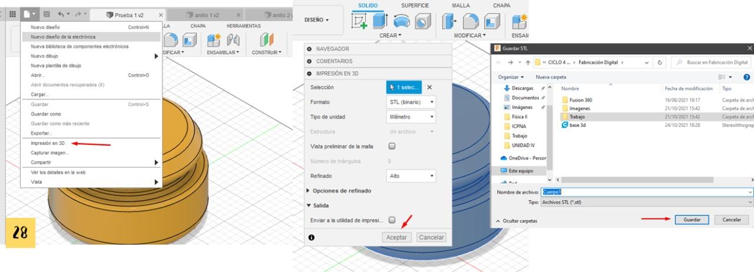The height and width of the screenshot is (272, 754).
Task: Select Fillet tool in right MODIFICAR
Action: click(471, 21)
